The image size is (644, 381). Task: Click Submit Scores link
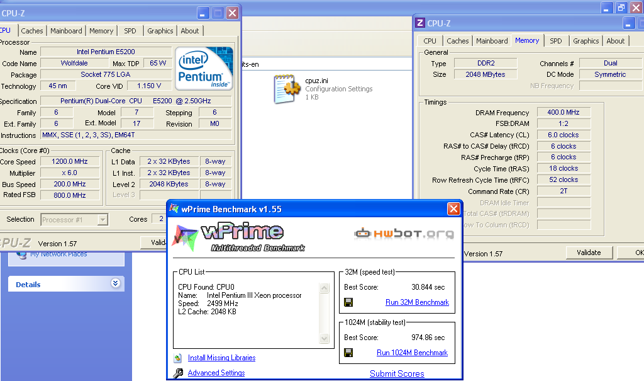tap(397, 373)
